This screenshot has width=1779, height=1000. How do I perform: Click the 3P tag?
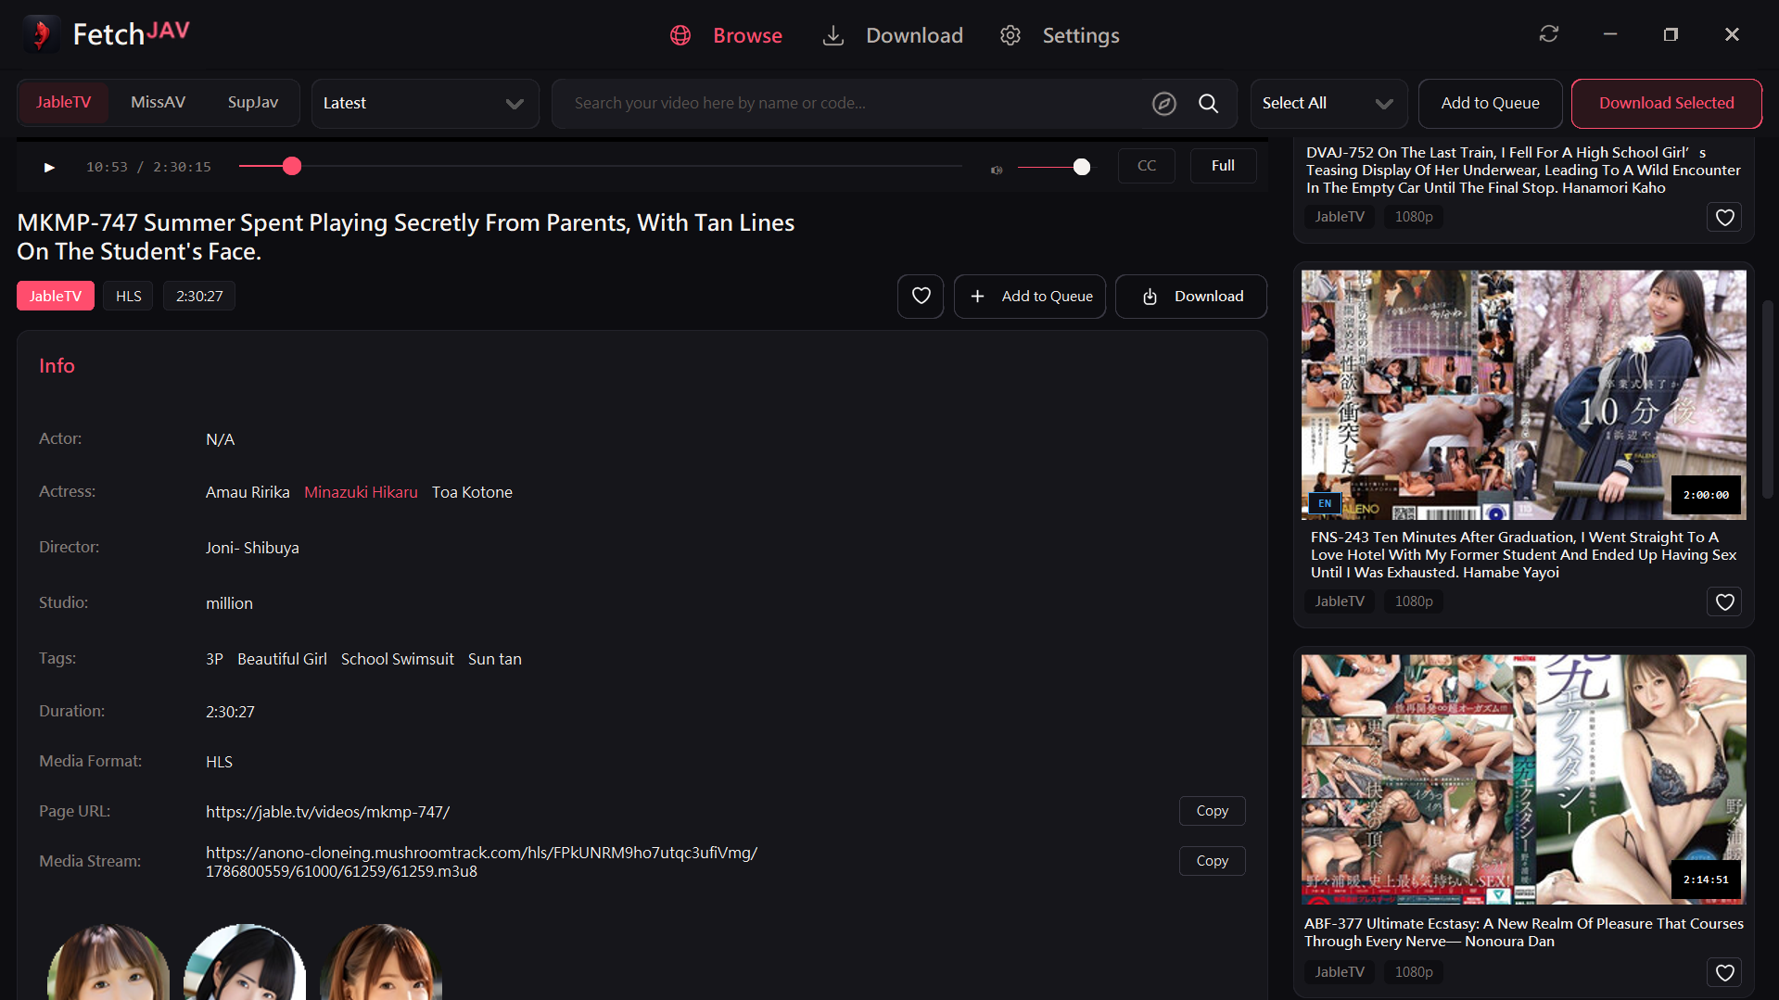pyautogui.click(x=214, y=659)
